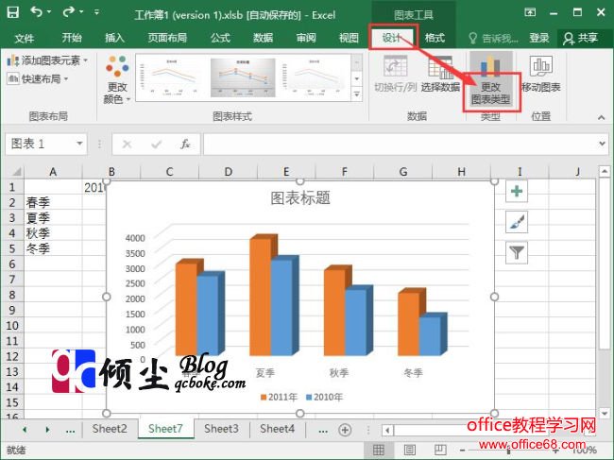This screenshot has width=614, height=460.
Task: Click the Page Break Preview status bar icon
Action: click(440, 450)
